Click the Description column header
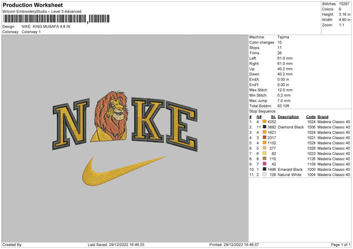The height and width of the screenshot is (249, 353). tap(288, 117)
